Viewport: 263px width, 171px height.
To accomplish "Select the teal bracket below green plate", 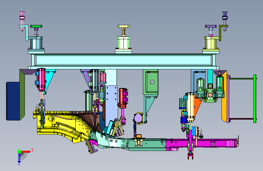I will tap(149, 108).
